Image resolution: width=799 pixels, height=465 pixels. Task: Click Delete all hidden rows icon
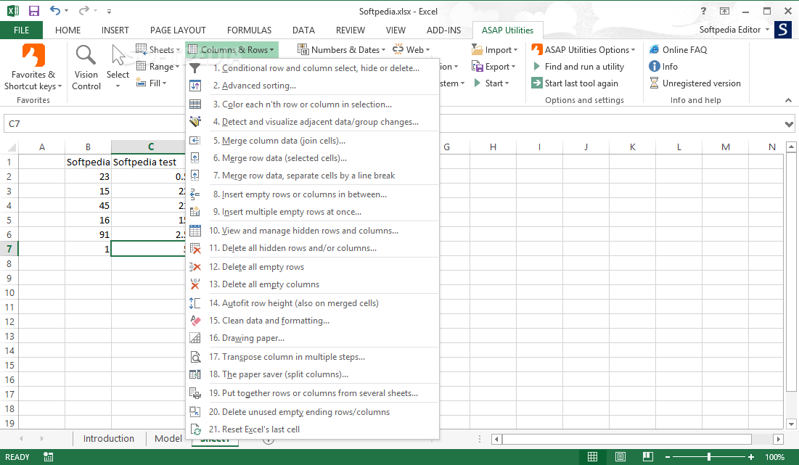tap(194, 248)
